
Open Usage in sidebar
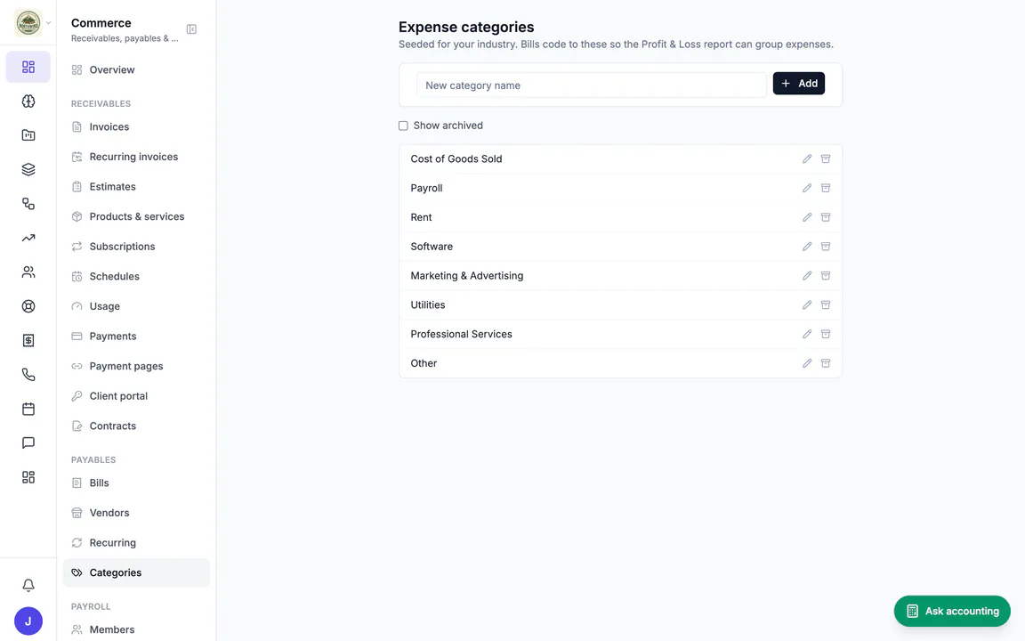click(x=136, y=306)
